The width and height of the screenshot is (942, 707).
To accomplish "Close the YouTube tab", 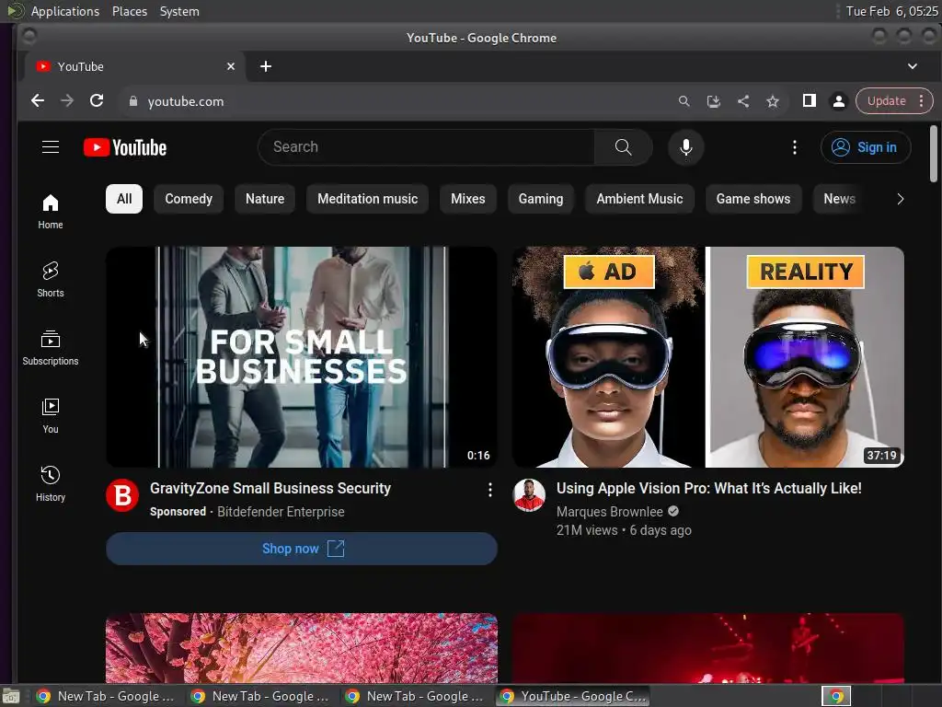I will click(231, 66).
